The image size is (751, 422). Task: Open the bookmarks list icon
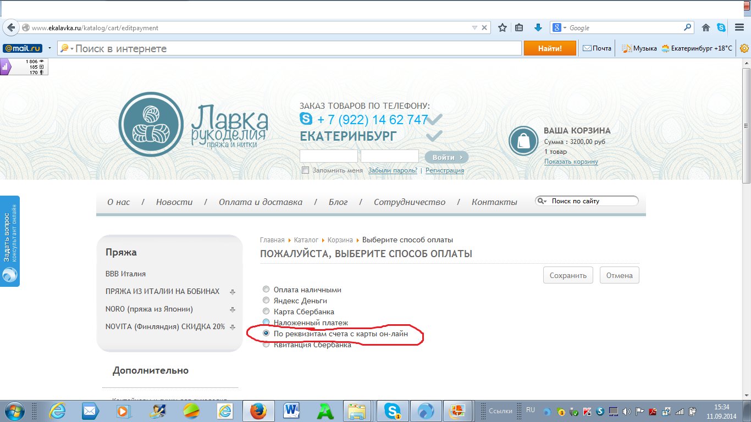click(520, 27)
